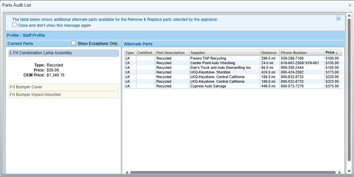The height and width of the screenshot is (177, 354).
Task: Click the 424.0 mi distance cell
Action: tap(270, 72)
